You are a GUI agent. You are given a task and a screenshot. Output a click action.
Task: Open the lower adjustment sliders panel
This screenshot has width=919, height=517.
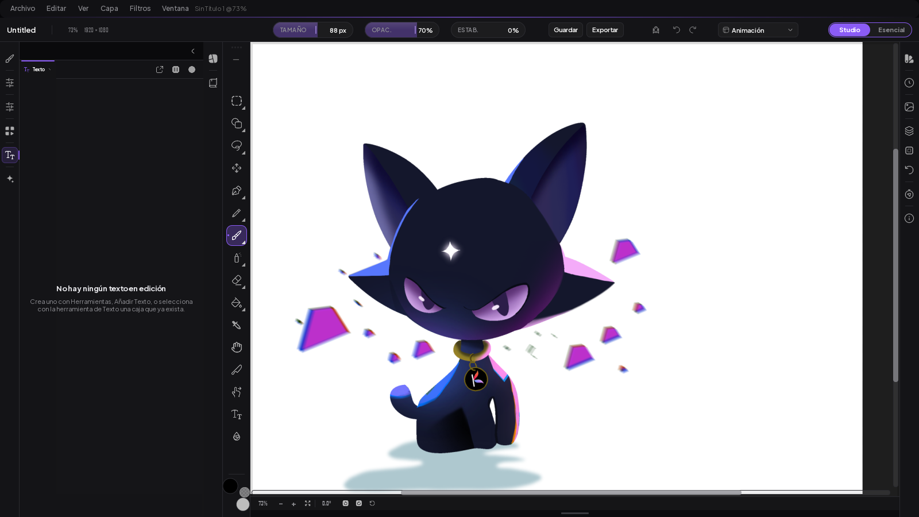[10, 107]
